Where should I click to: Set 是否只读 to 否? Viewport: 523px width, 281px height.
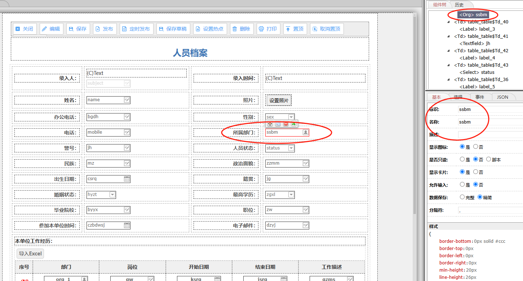(475, 159)
